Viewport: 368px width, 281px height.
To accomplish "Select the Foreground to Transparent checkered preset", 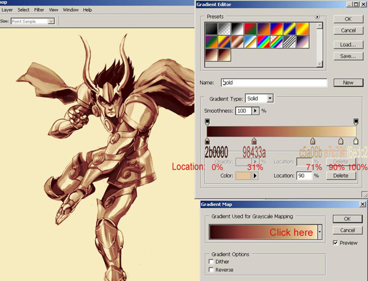I will 224,29.
